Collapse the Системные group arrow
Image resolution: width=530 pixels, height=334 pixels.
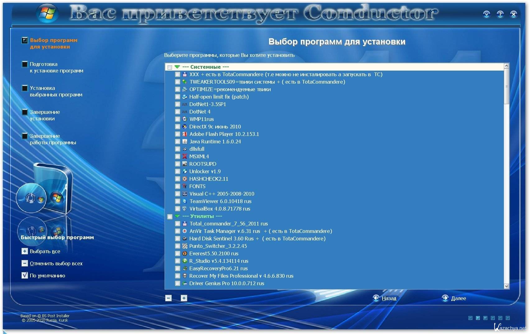point(177,67)
